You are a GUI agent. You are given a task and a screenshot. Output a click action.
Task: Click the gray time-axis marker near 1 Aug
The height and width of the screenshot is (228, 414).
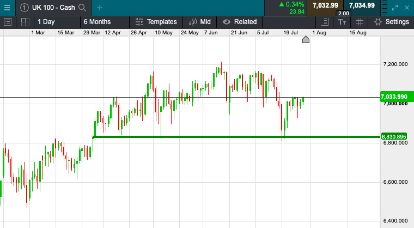[306, 39]
